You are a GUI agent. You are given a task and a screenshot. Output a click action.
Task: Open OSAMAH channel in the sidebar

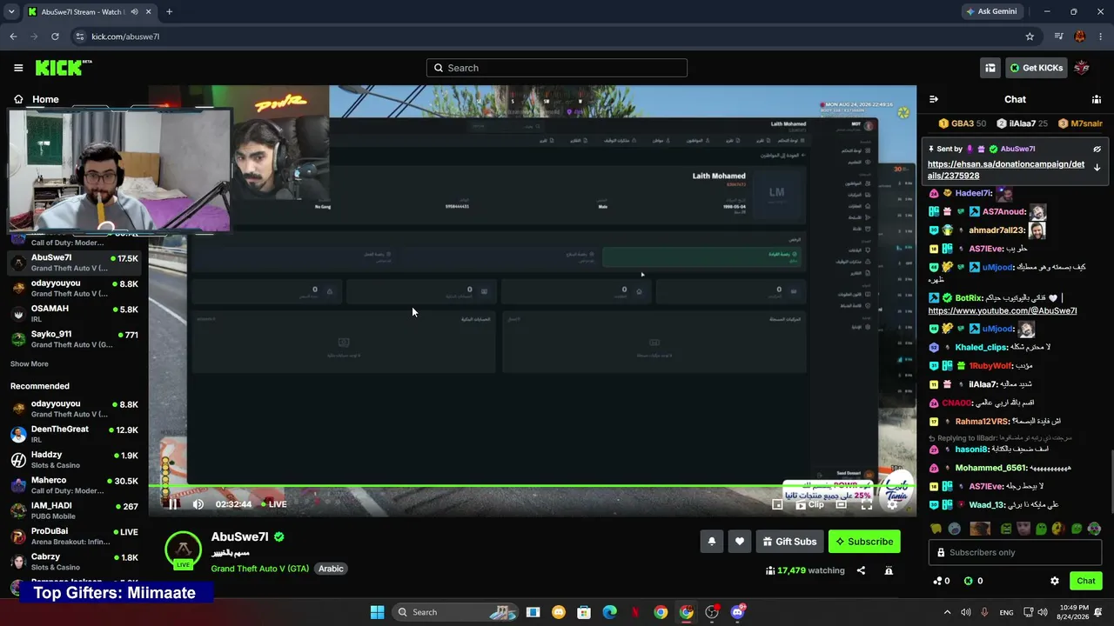(x=74, y=313)
